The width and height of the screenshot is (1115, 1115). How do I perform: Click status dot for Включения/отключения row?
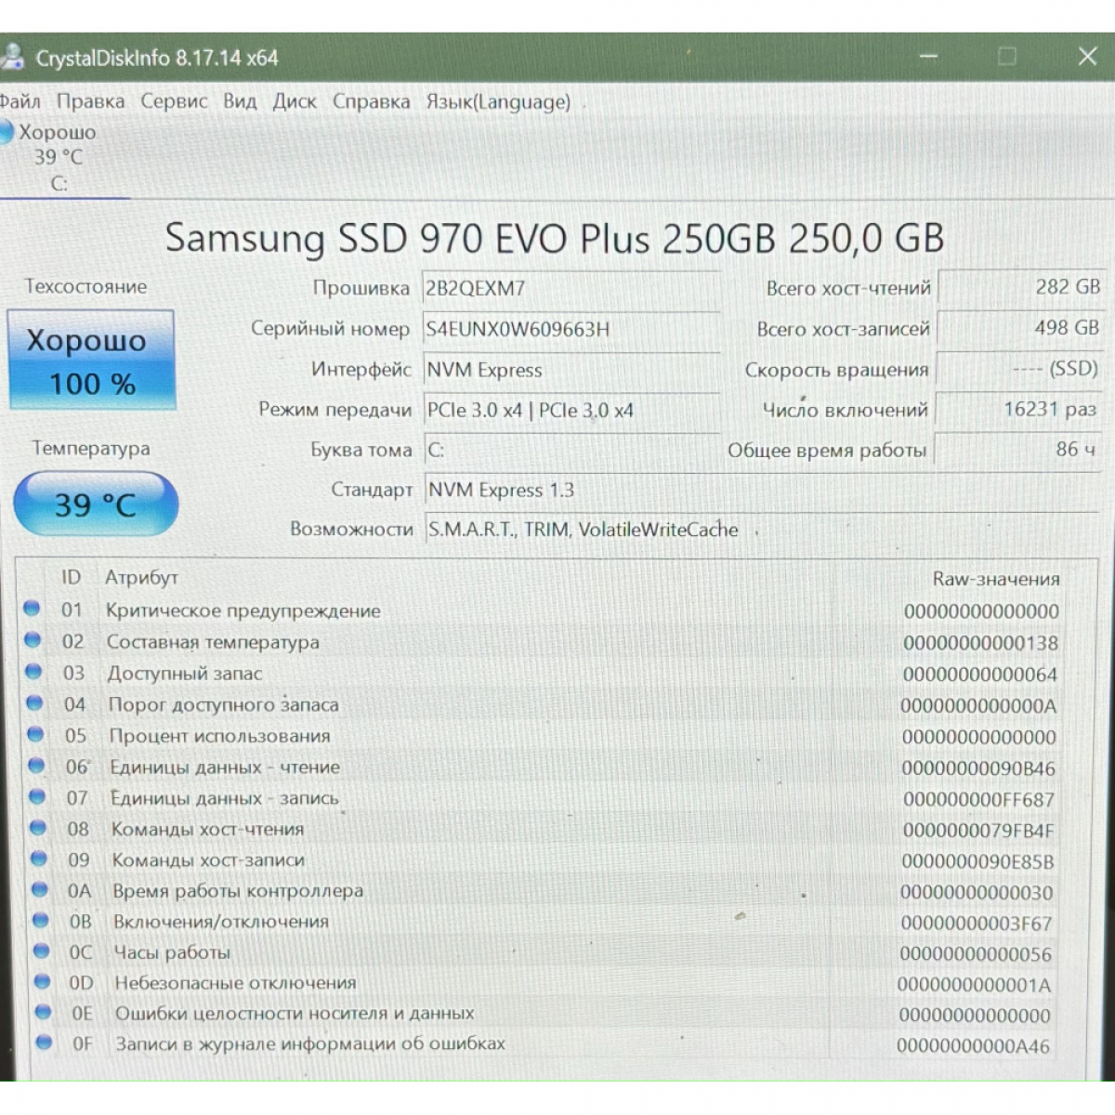coord(41,920)
